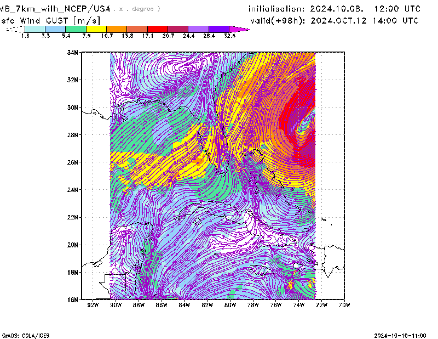The width and height of the screenshot is (438, 339).
Task: Pick the green 5.4–7.9 legend swatch
Action: (76, 29)
